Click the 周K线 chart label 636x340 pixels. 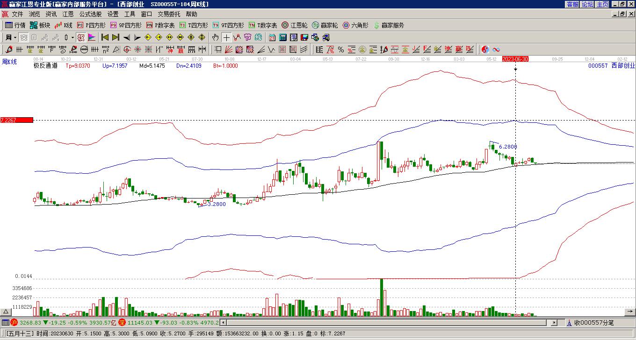click(9, 62)
